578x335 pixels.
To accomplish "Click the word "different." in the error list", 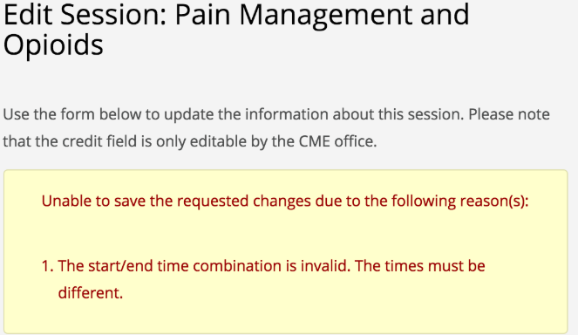I will [x=91, y=293].
